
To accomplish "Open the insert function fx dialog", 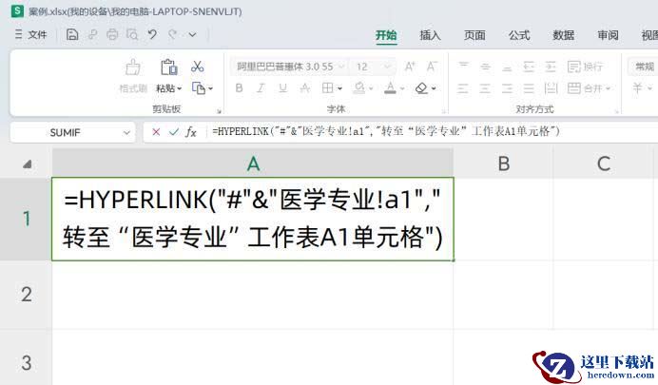I will (x=191, y=132).
